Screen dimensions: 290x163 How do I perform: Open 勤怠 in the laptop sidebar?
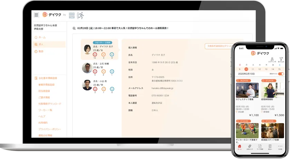coord(39,51)
